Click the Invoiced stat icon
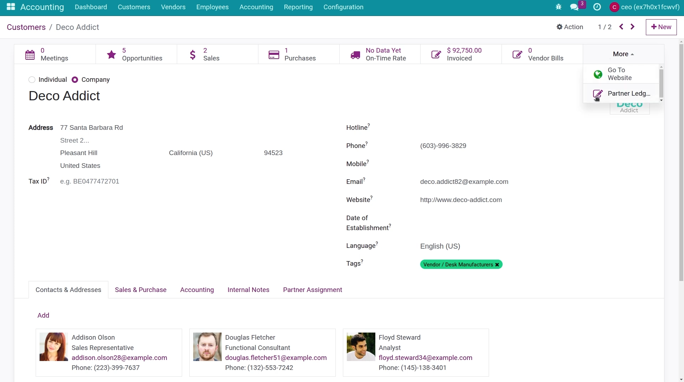Image resolution: width=684 pixels, height=382 pixels. click(436, 54)
